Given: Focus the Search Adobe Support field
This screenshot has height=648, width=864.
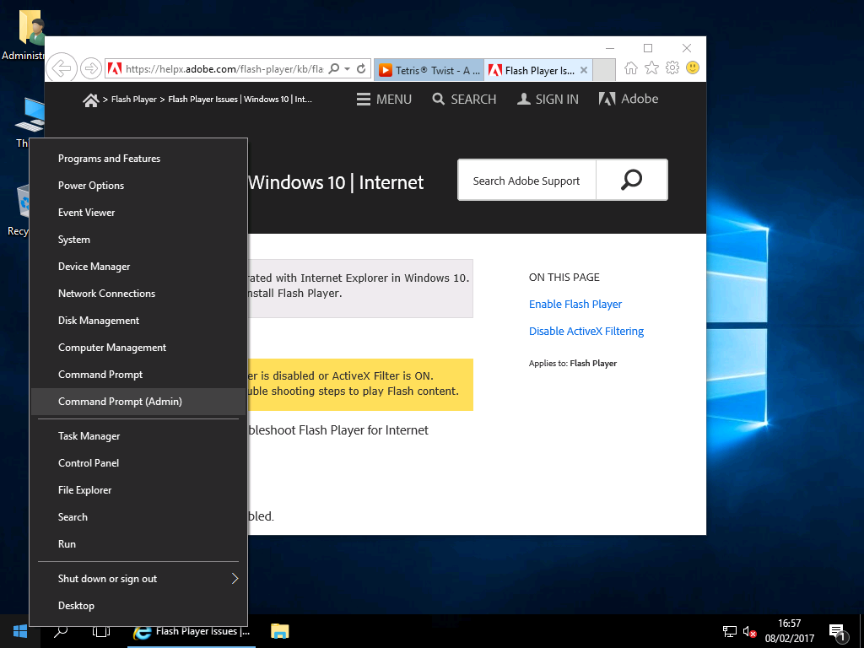Looking at the screenshot, I should point(527,181).
